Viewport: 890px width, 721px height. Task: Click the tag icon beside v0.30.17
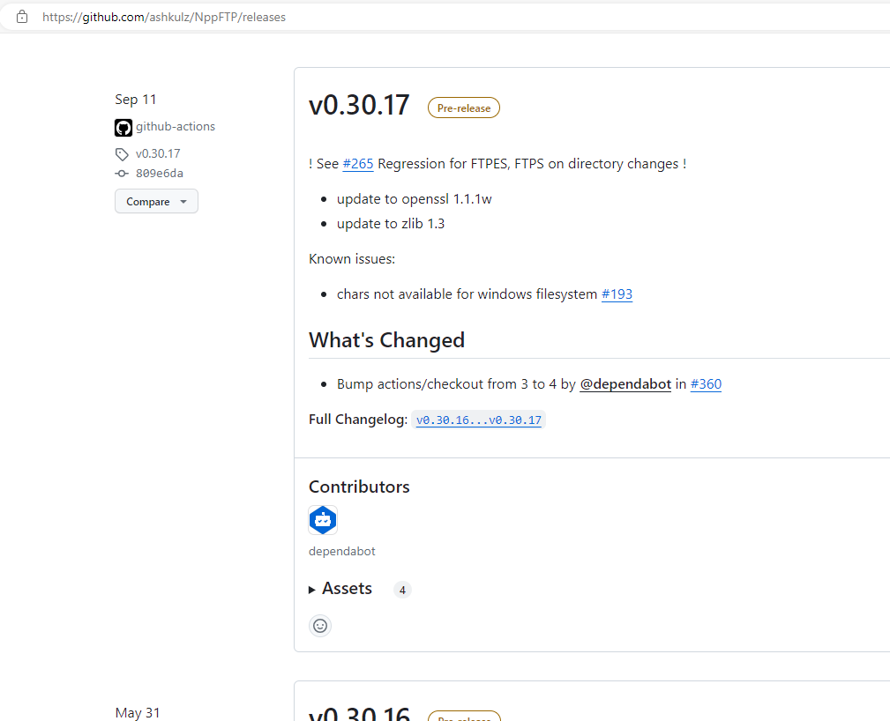tap(122, 153)
